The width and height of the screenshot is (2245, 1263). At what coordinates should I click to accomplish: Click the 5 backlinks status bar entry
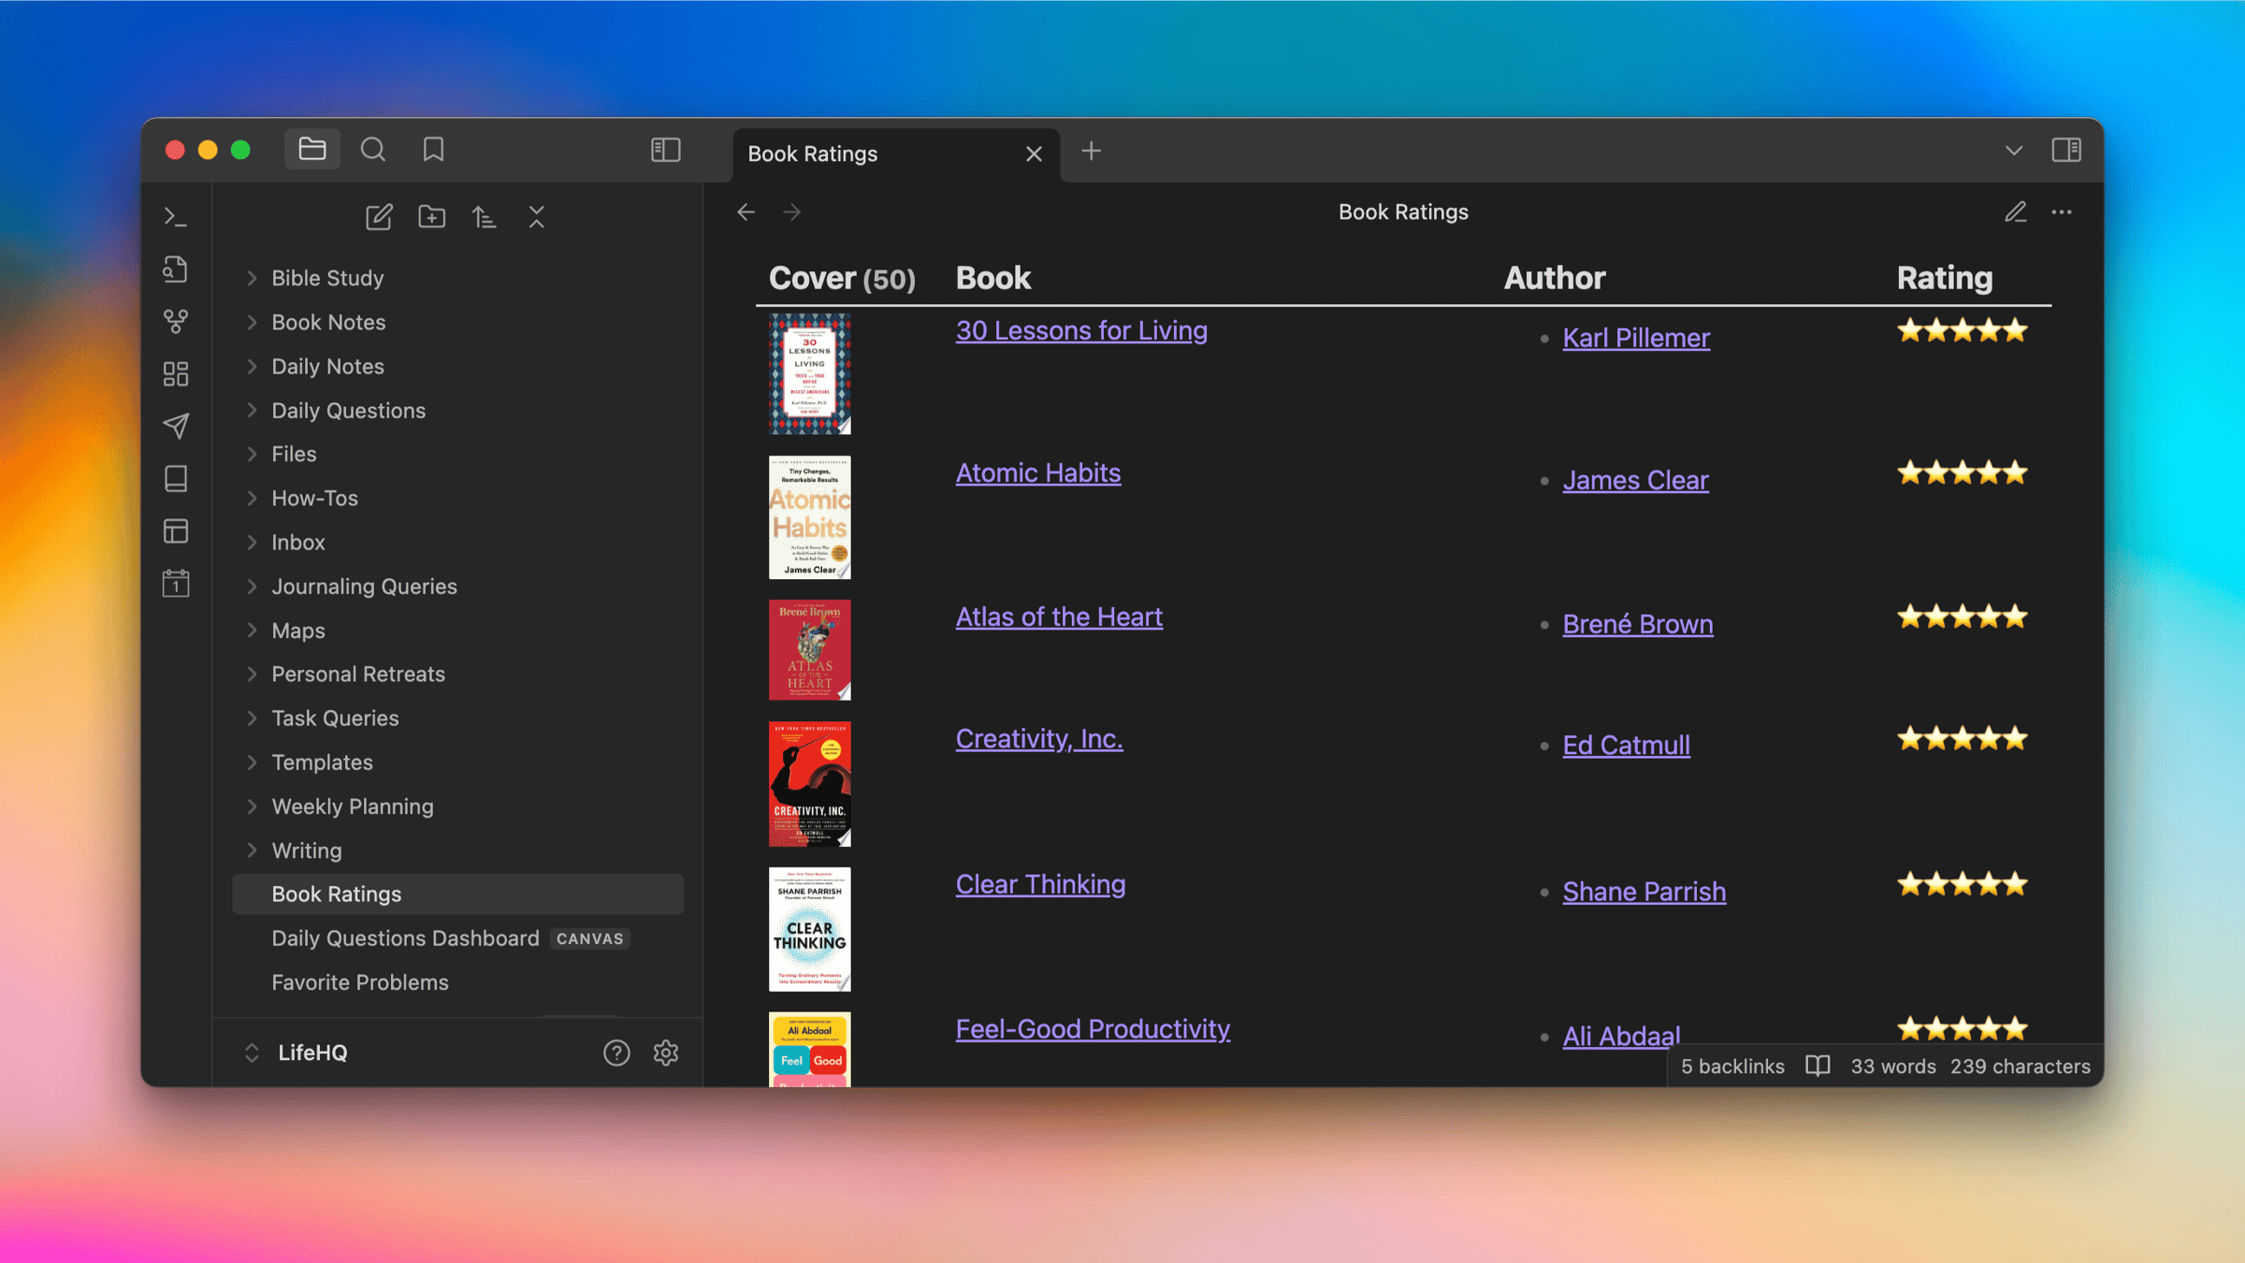1732,1067
